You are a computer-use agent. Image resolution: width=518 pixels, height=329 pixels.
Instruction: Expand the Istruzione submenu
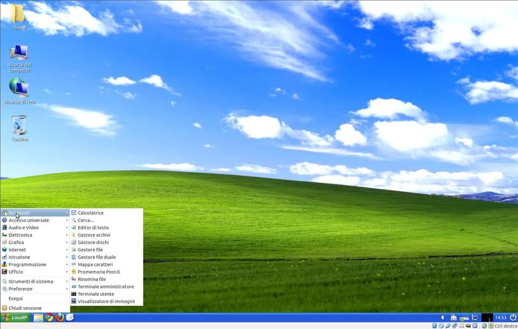click(x=35, y=257)
